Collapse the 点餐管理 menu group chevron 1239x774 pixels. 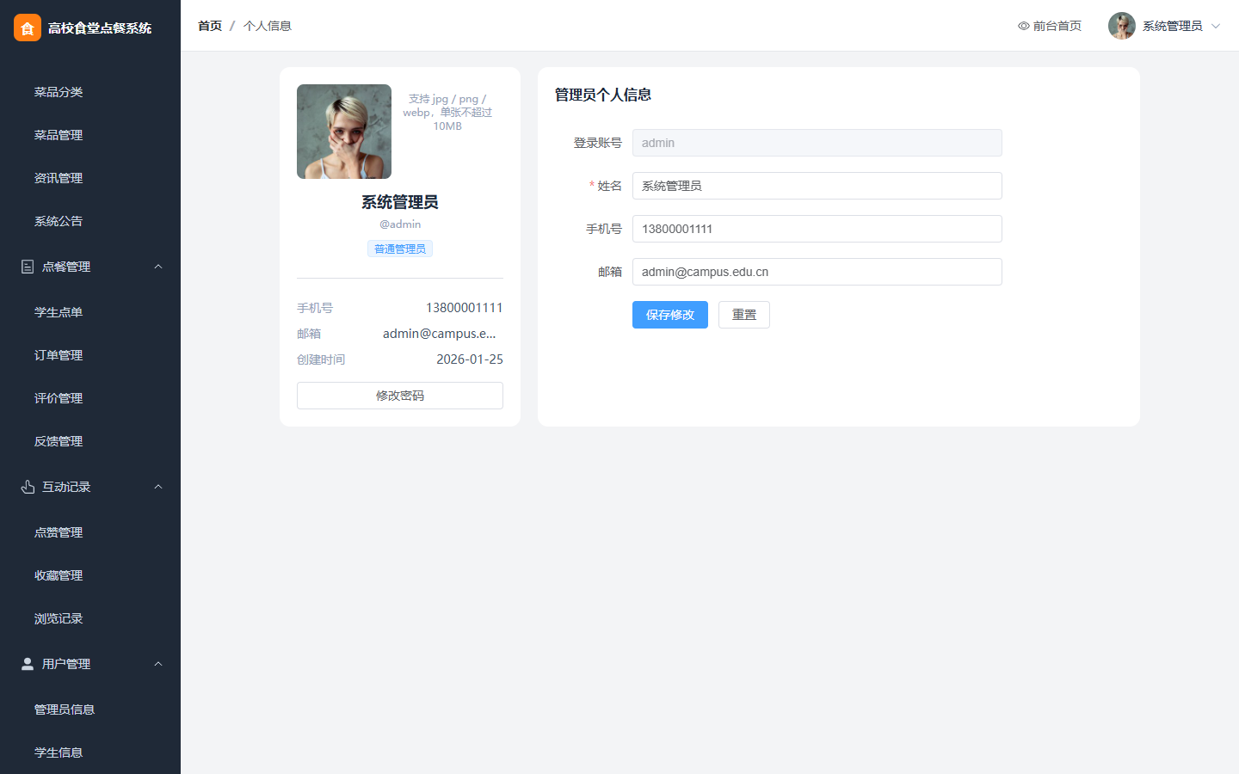(x=158, y=267)
